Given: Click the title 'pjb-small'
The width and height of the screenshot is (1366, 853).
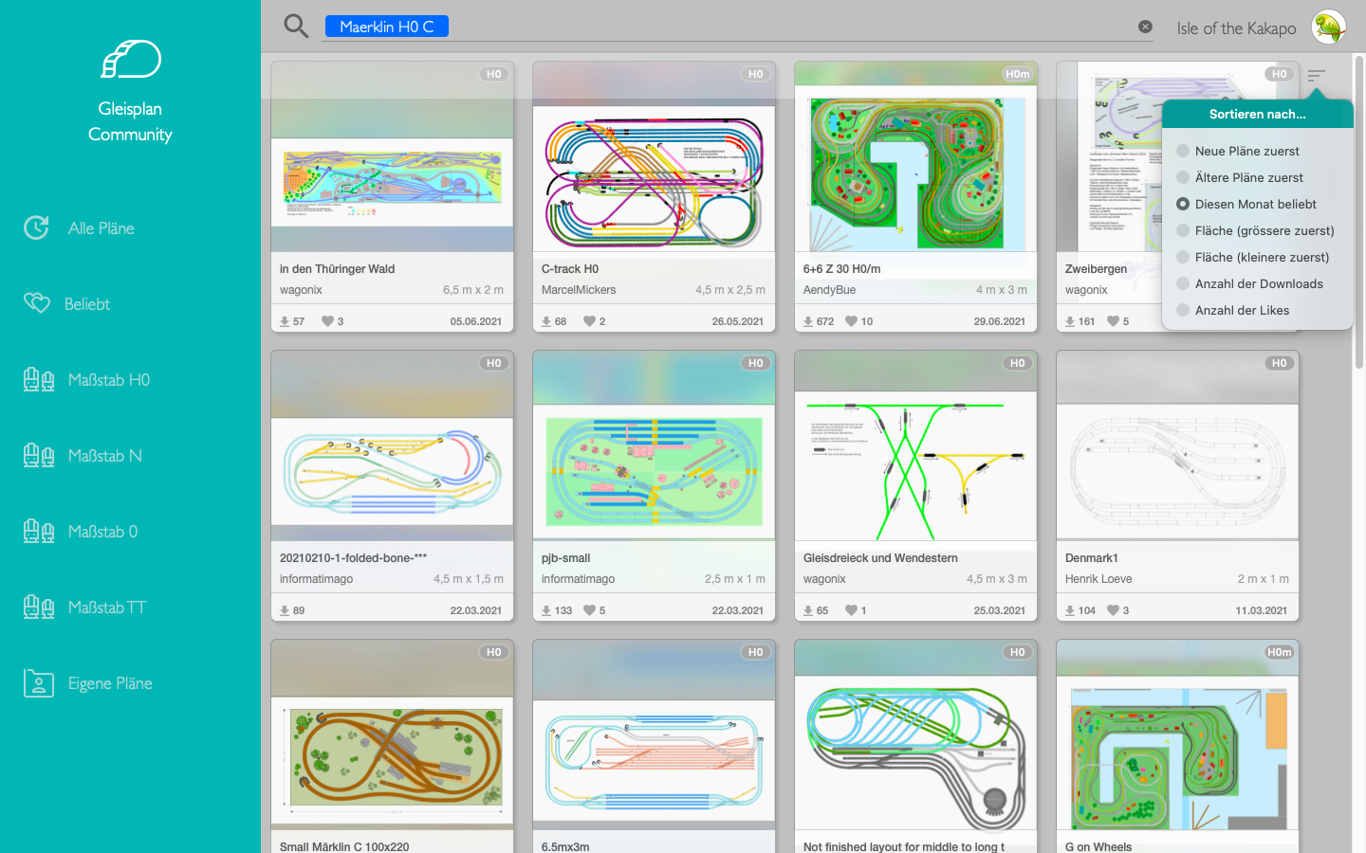Looking at the screenshot, I should point(565,558).
